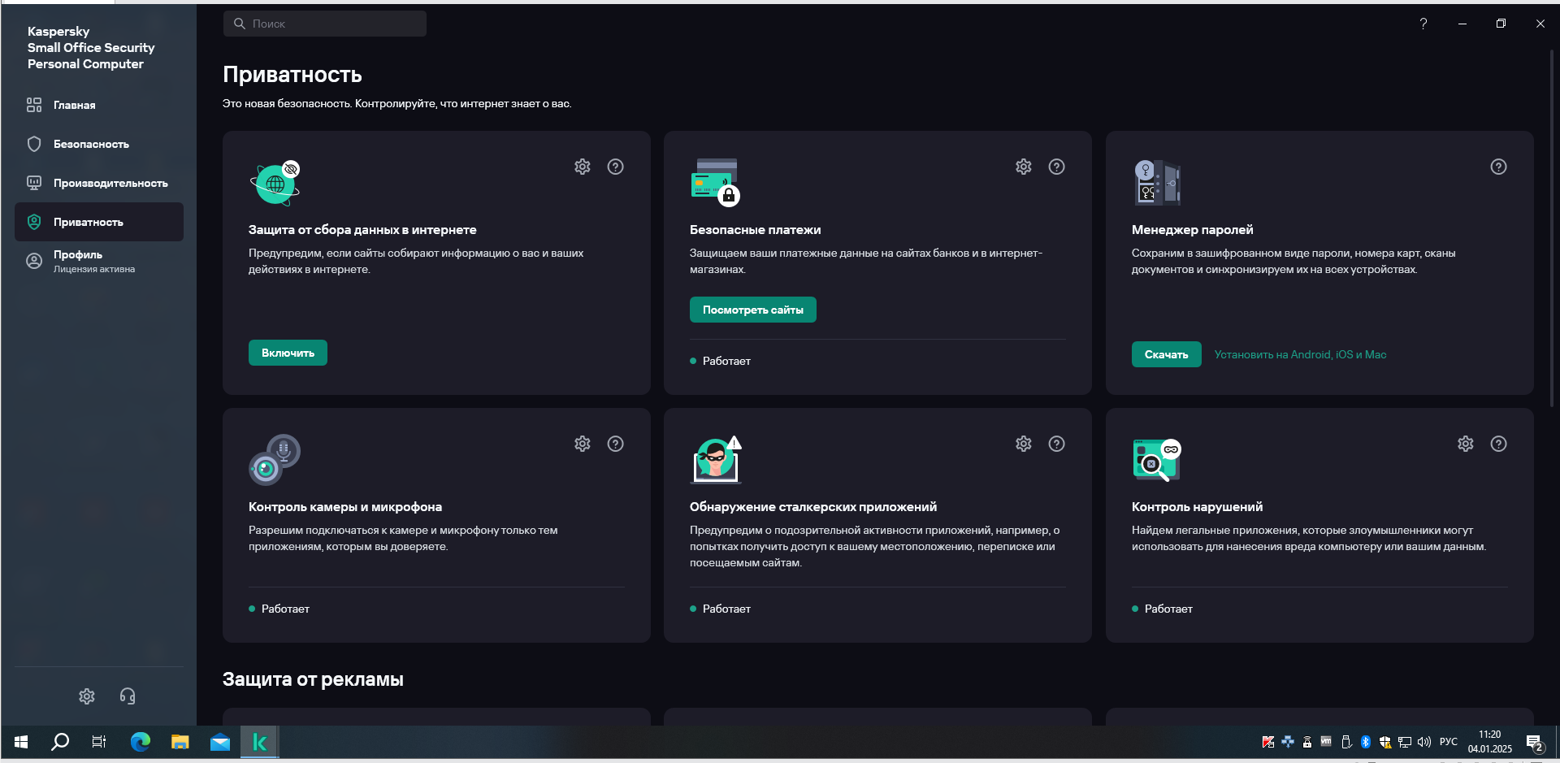Viewport: 1560px width, 763px height.
Task: Open Task View on taskbar
Action: click(x=99, y=742)
